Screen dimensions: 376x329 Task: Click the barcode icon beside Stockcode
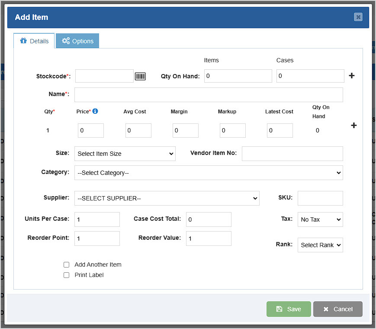tap(140, 76)
